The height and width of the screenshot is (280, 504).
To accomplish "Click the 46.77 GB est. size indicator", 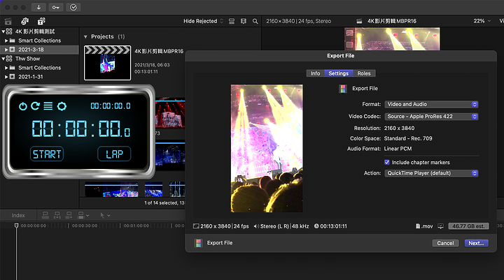I will click(468, 226).
